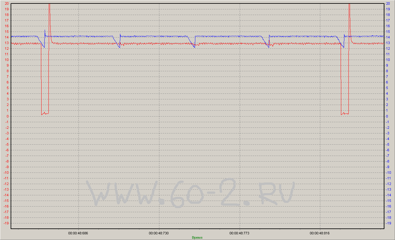Click the blue 14 right axis label
Image resolution: width=395 pixels, height=240 pixels.
point(388,37)
